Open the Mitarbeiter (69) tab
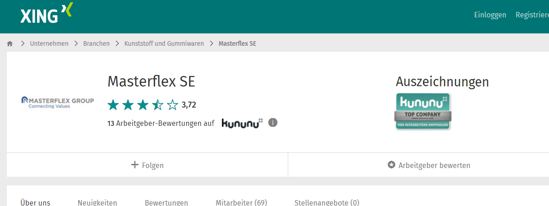The width and height of the screenshot is (549, 206). [241, 202]
